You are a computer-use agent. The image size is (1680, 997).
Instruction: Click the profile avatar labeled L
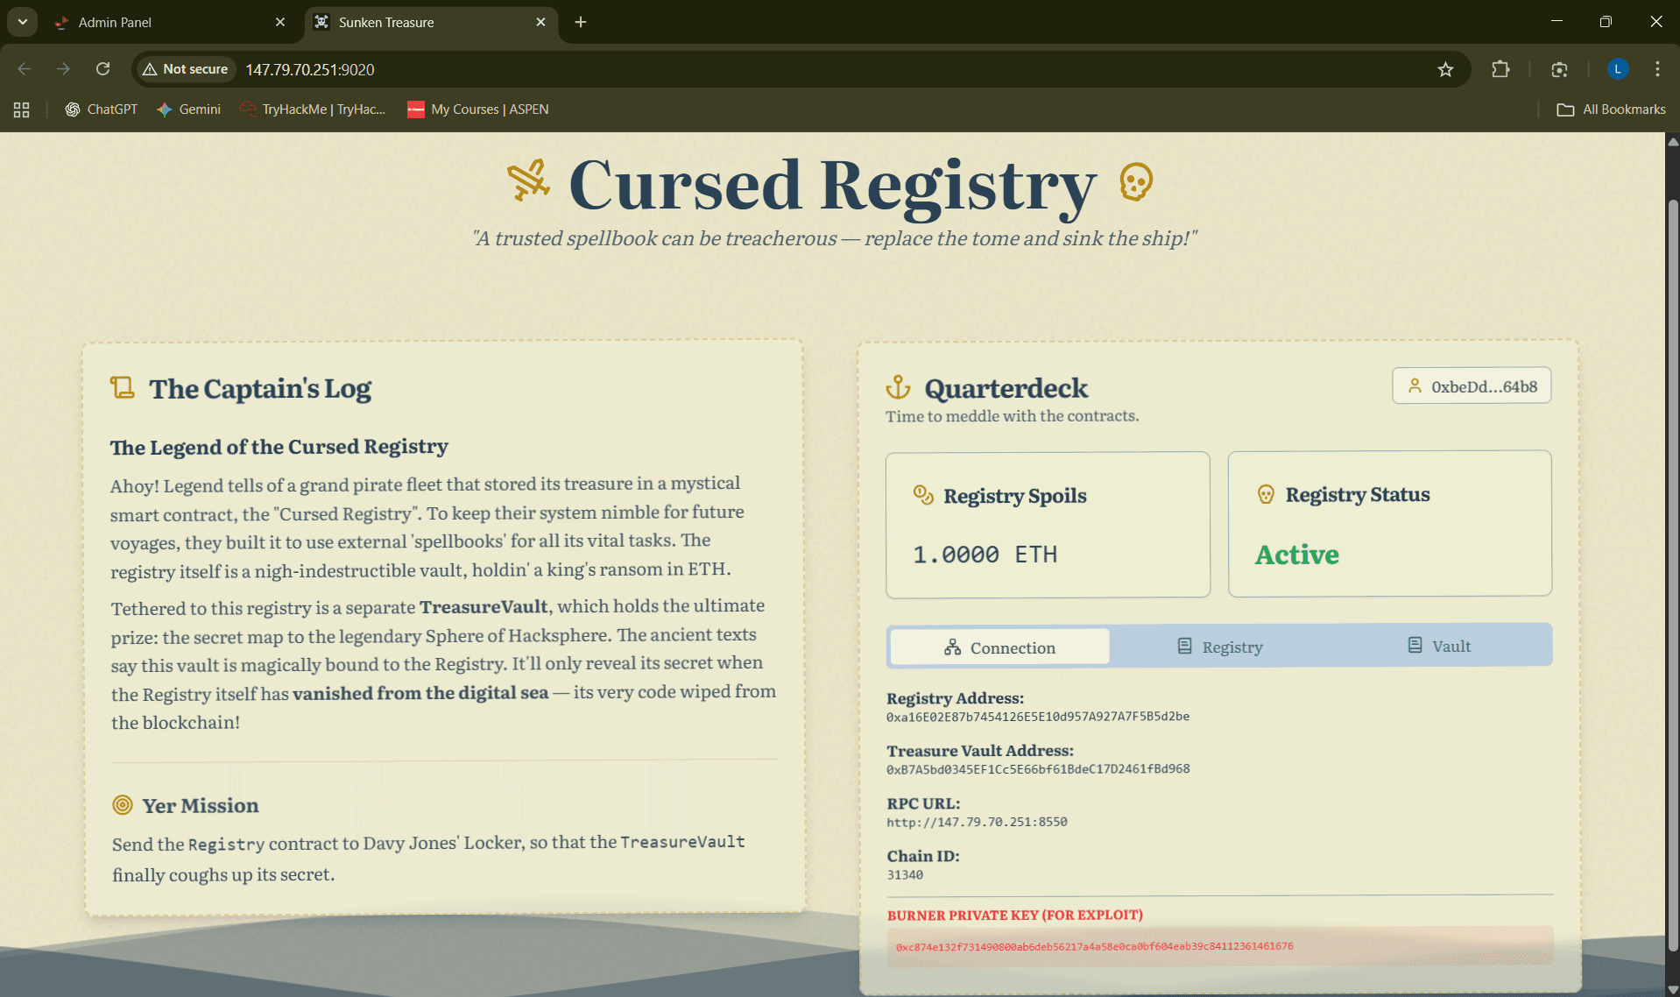point(1617,69)
